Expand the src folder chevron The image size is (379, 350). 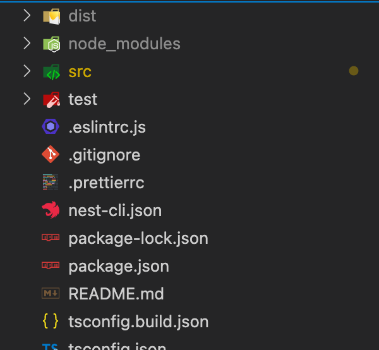pos(27,71)
